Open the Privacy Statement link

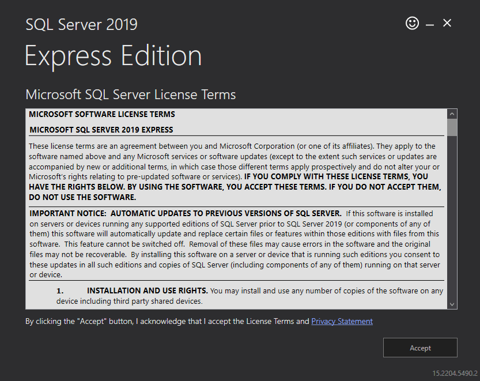(341, 321)
